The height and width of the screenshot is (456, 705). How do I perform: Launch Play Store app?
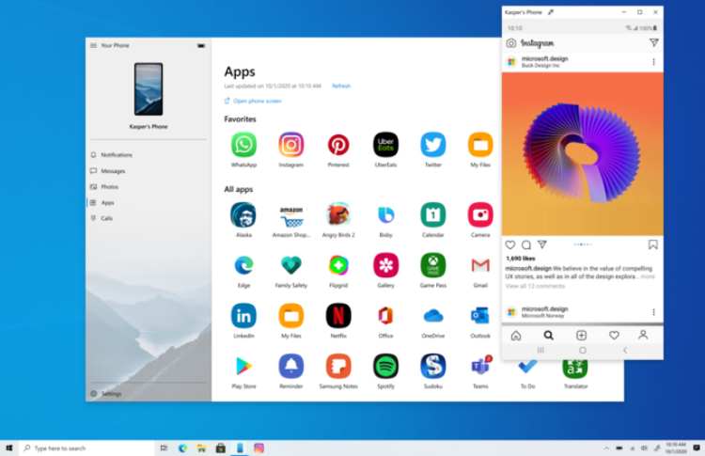point(243,366)
